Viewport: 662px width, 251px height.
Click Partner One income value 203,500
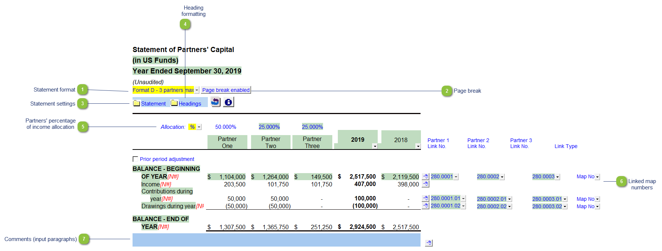tap(235, 184)
